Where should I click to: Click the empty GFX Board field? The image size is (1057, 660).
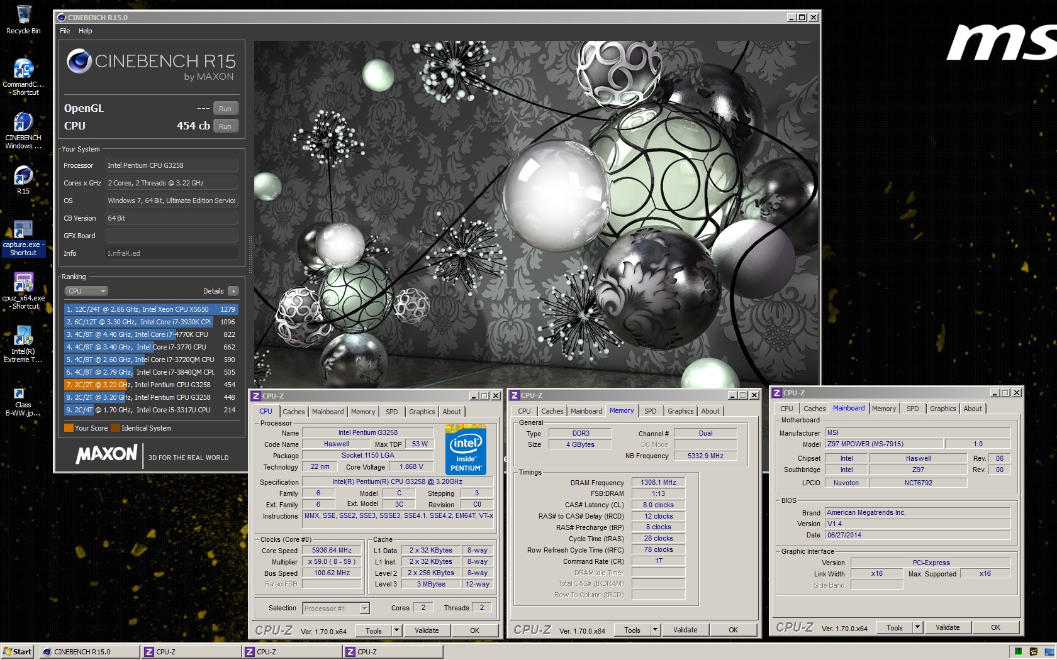[172, 236]
